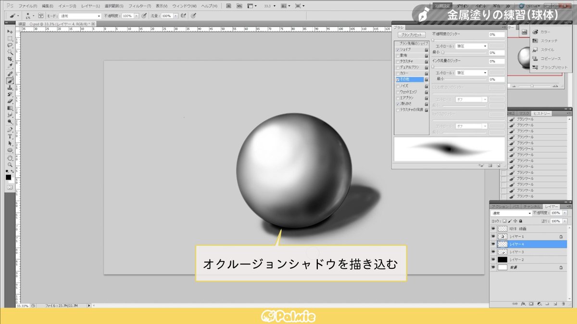Viewport: 577px width, 324px height.
Task: Select その他 row in Brush panel
Action: [x=409, y=80]
